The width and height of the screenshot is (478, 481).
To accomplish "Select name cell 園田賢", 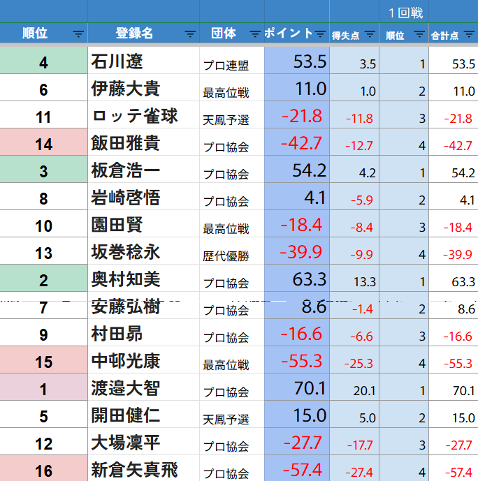I will coord(144,224).
